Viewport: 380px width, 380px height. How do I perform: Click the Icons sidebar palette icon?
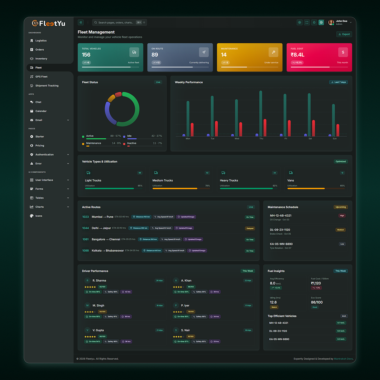(32, 216)
